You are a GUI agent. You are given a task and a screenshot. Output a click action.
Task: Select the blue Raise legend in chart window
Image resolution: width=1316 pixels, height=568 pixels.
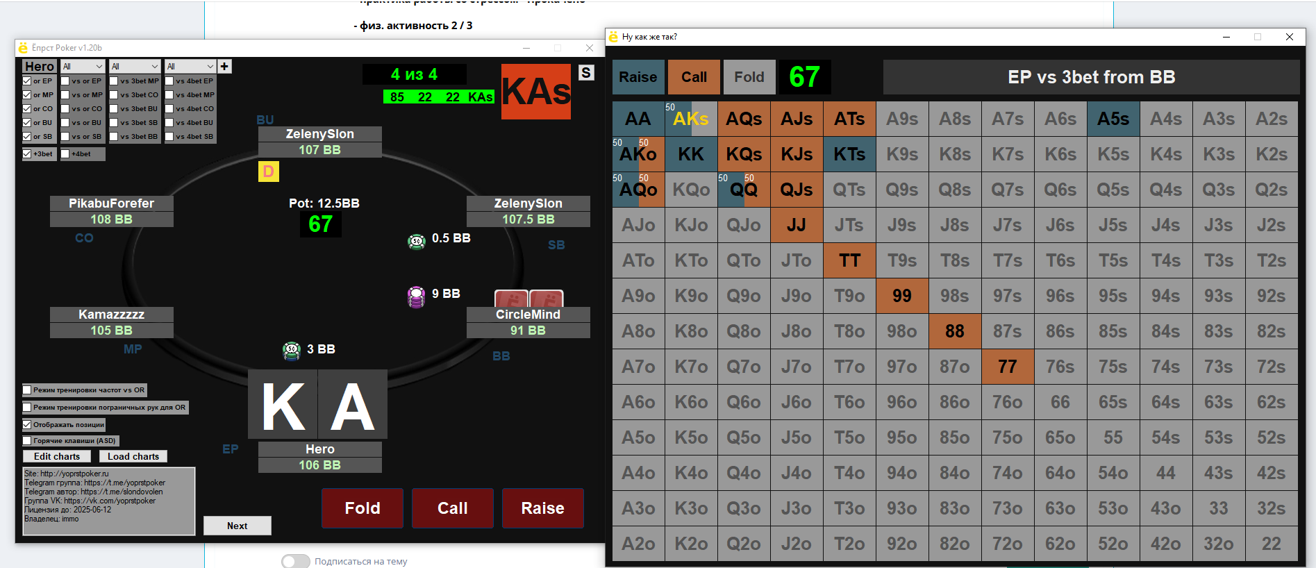tap(638, 77)
